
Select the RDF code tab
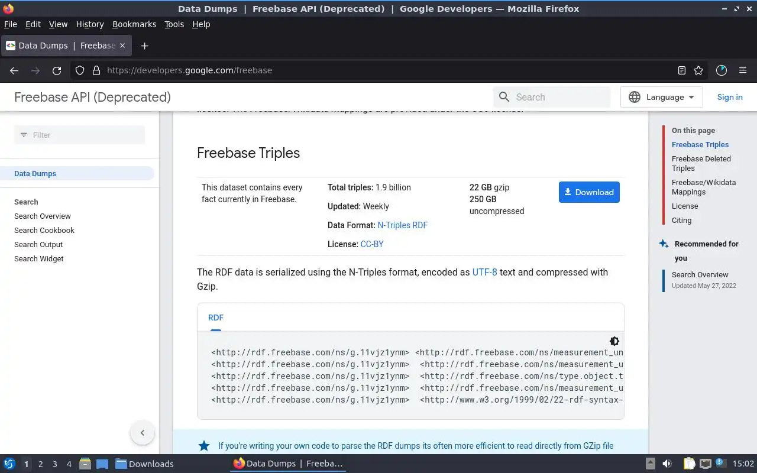[216, 318]
